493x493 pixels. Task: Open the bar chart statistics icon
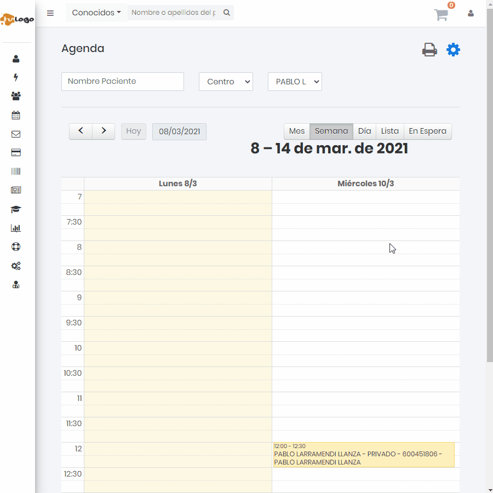[x=16, y=228]
